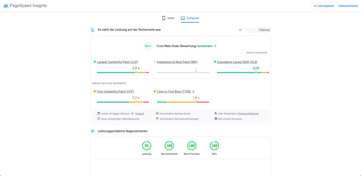Click the lab data icon beside Leistungsprobleme diagnostizieren

click(x=92, y=131)
